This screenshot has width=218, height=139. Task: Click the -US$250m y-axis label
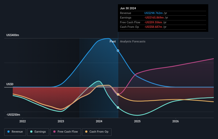pos(13,115)
